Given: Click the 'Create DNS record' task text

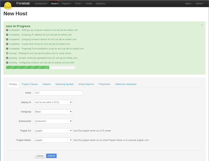Looking at the screenshot, I should pyautogui.click(x=46, y=44).
